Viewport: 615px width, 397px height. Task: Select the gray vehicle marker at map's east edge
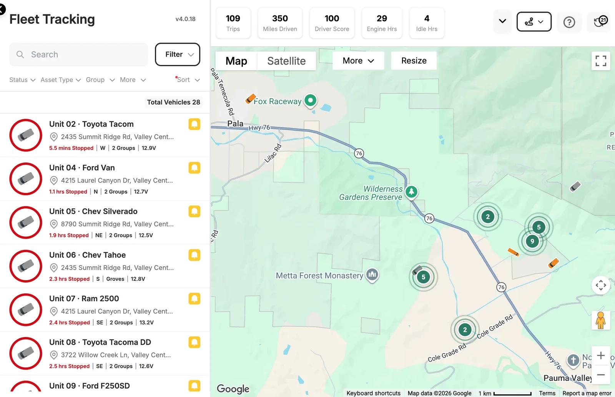point(575,187)
